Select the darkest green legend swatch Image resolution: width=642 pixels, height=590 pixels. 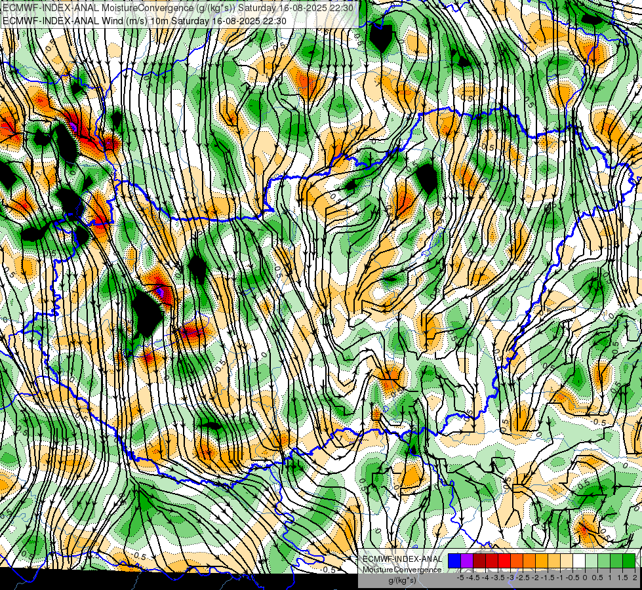click(629, 560)
